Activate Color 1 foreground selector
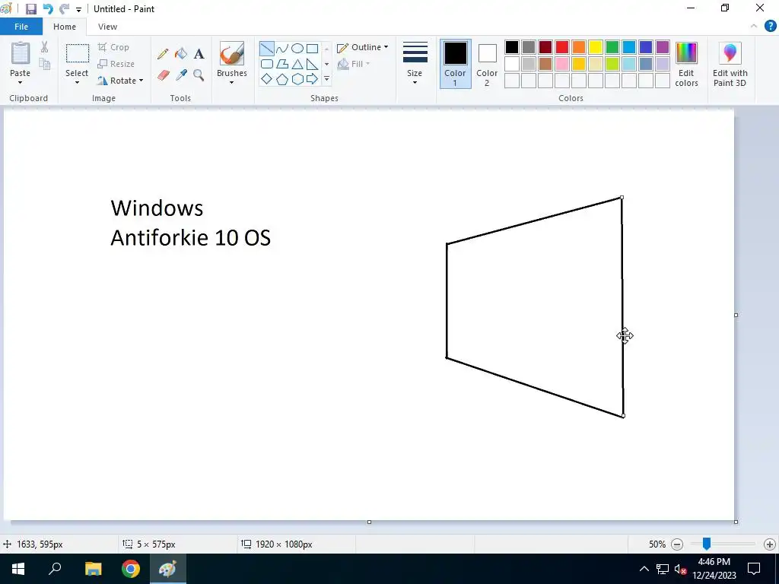The height and width of the screenshot is (584, 779). pyautogui.click(x=455, y=64)
